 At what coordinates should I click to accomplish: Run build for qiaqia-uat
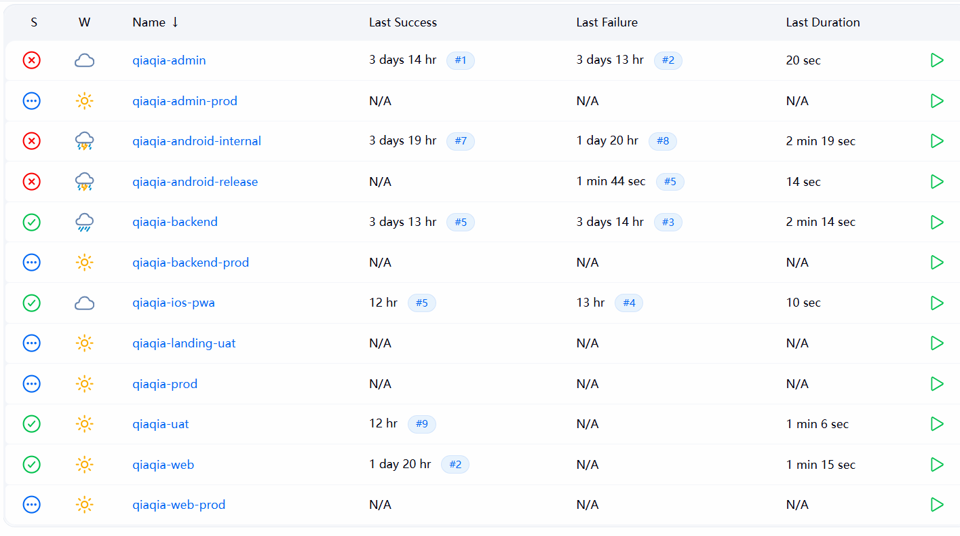click(937, 424)
